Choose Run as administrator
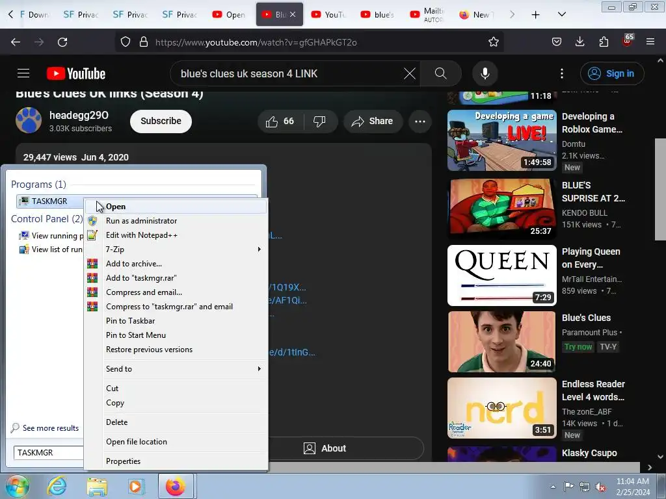The height and width of the screenshot is (499, 666). (176, 221)
